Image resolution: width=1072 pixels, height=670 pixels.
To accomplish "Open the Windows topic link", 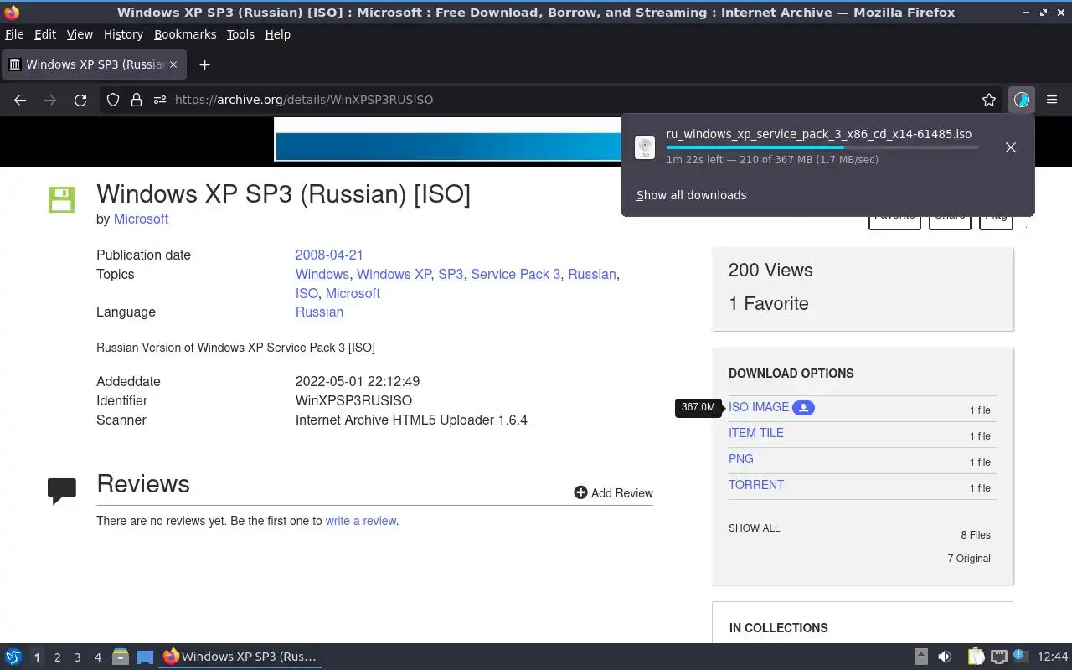I will click(x=322, y=274).
